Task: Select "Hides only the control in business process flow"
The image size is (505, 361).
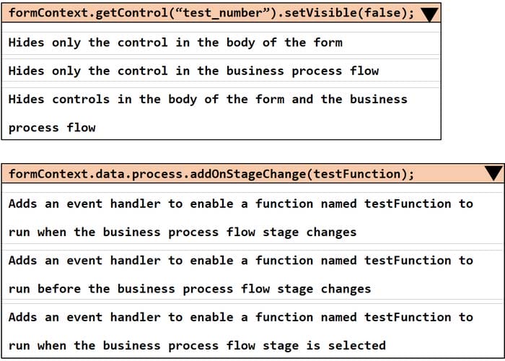Action: [193, 71]
